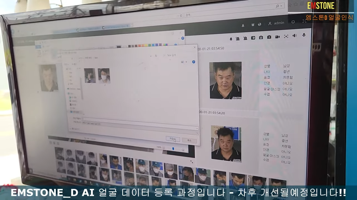Toggle fullscreen with the header expand icon
This screenshot has width=357, height=200.
click(304, 21)
